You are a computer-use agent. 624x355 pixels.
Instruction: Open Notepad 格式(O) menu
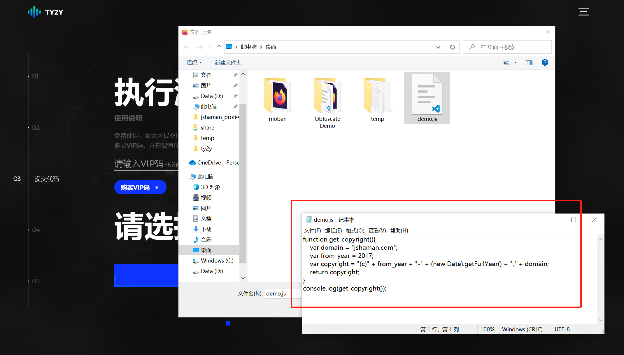(355, 230)
